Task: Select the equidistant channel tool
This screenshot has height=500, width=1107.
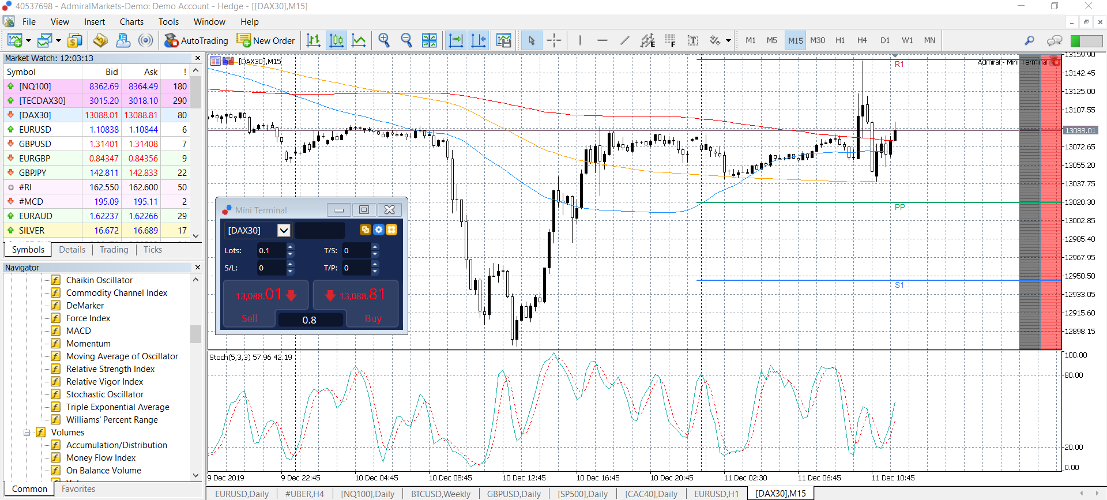Action: click(647, 40)
